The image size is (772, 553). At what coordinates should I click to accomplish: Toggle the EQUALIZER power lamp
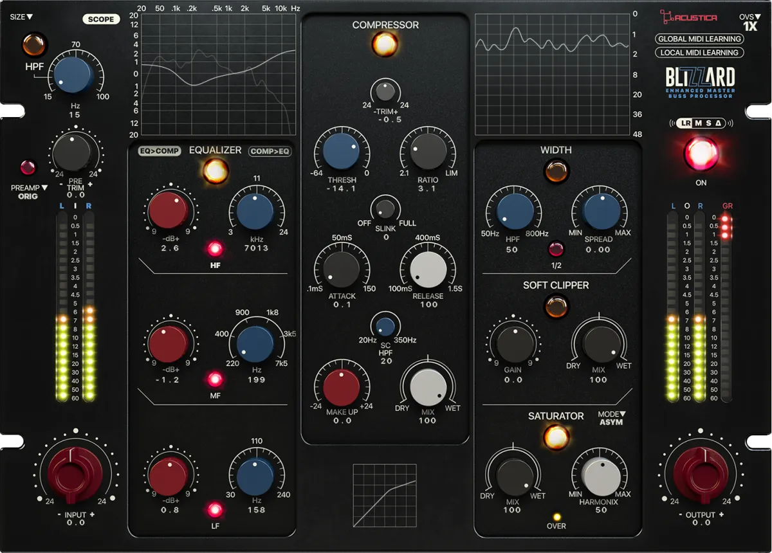tap(215, 170)
